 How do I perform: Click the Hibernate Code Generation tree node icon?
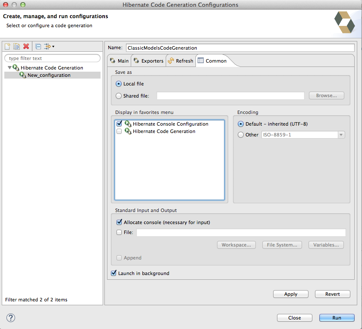pos(16,68)
